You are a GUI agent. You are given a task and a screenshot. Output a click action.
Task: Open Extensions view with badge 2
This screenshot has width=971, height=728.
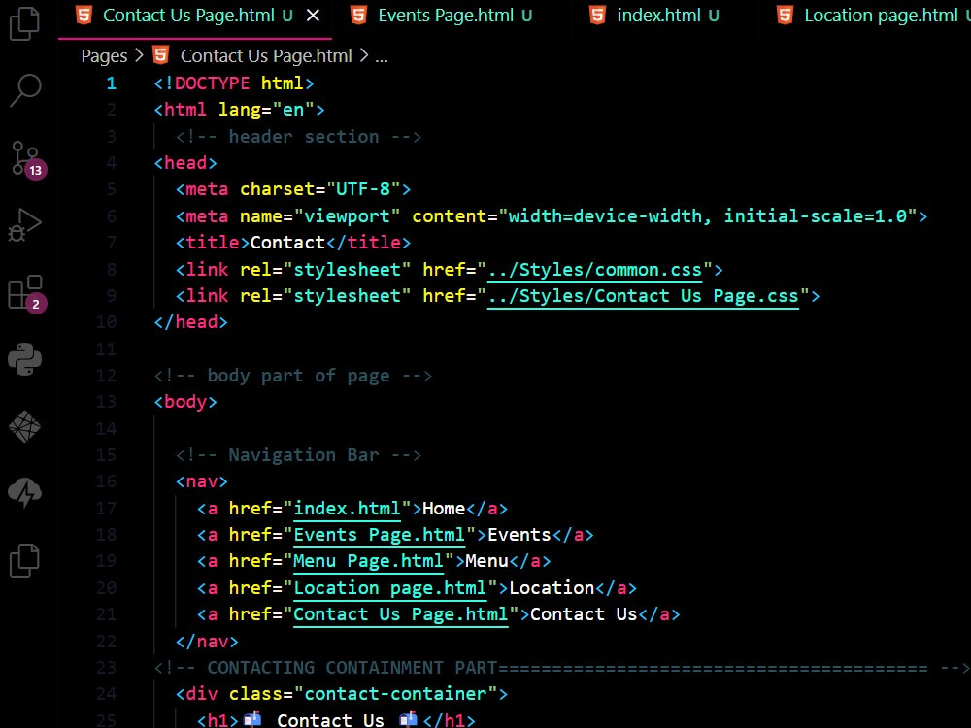point(26,293)
